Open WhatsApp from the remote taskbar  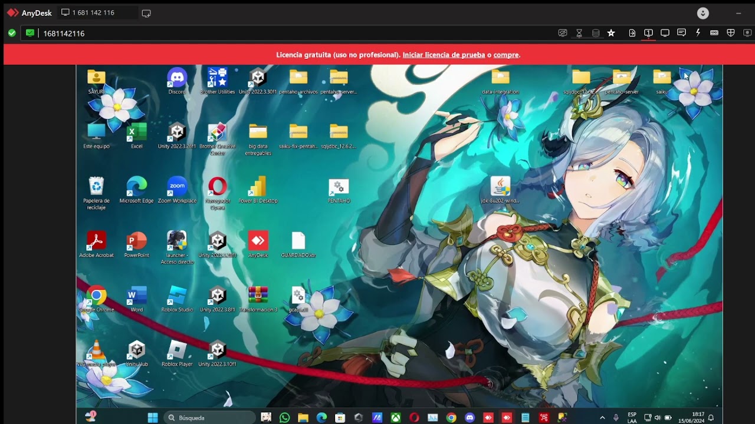point(285,418)
